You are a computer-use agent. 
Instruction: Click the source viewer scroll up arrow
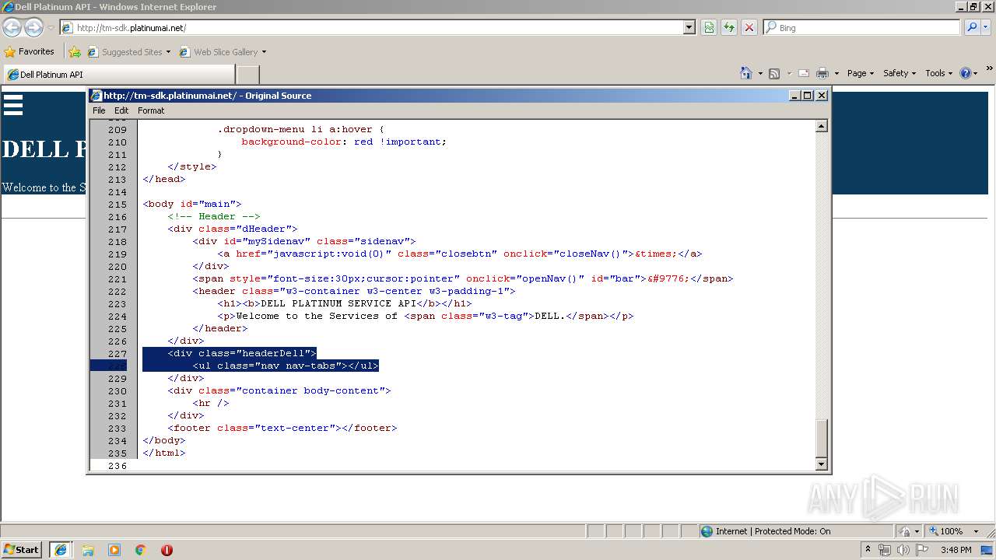pyautogui.click(x=821, y=127)
